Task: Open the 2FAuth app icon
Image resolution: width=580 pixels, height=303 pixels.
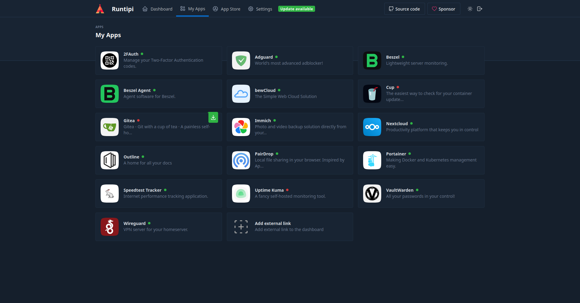Action: [109, 60]
